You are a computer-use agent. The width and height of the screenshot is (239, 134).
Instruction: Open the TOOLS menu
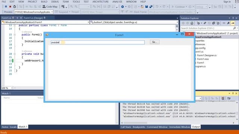pyautogui.click(x=76, y=1)
